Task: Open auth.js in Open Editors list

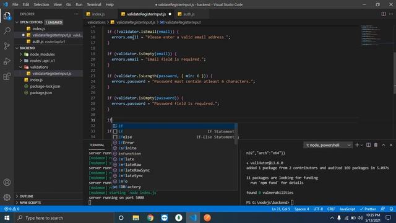Action: (x=38, y=42)
